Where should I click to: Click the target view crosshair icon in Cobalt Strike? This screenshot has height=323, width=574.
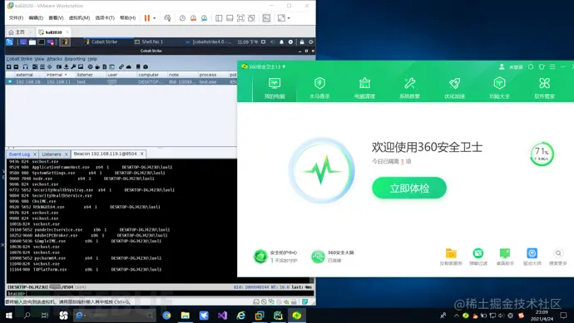(50, 67)
